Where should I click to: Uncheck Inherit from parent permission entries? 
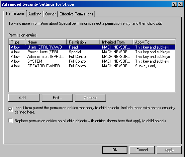pos(10,110)
